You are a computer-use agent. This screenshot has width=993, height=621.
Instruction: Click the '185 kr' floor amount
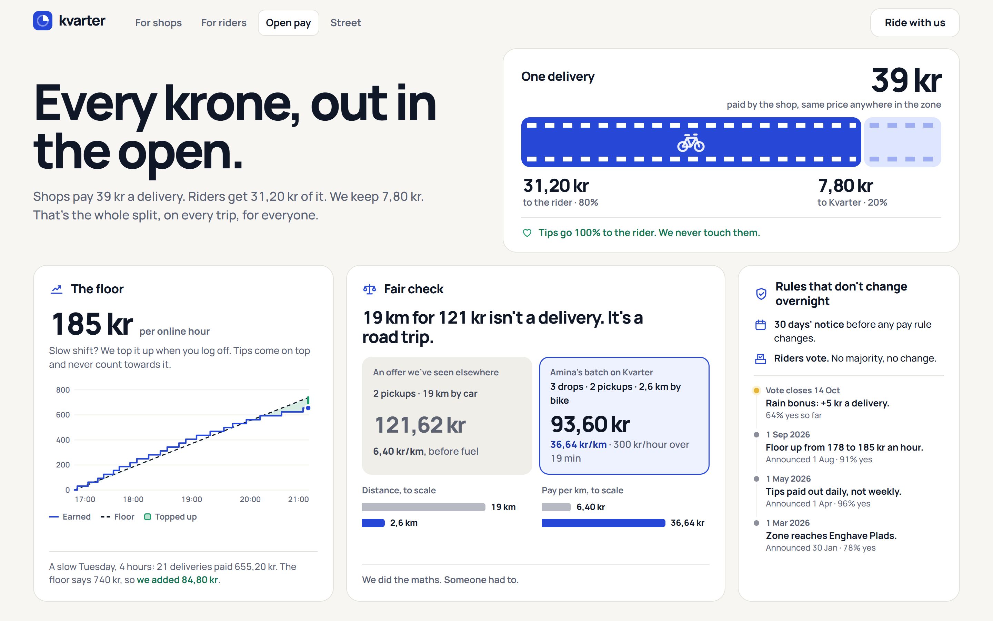tap(92, 324)
